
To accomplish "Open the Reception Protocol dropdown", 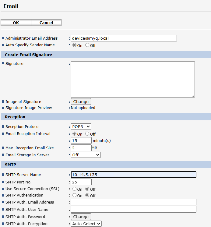I will (x=81, y=126).
